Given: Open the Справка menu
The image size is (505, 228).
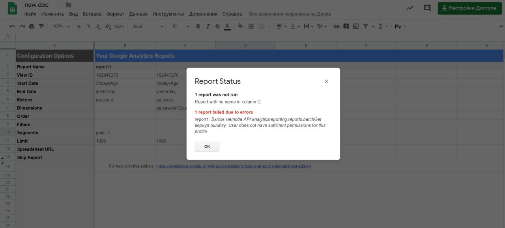Looking at the screenshot, I should pos(232,14).
